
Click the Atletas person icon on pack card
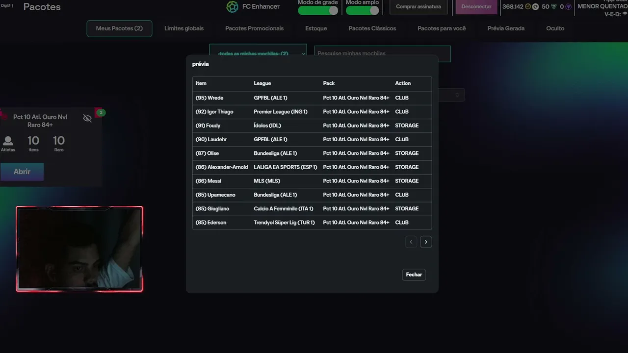coord(8,141)
